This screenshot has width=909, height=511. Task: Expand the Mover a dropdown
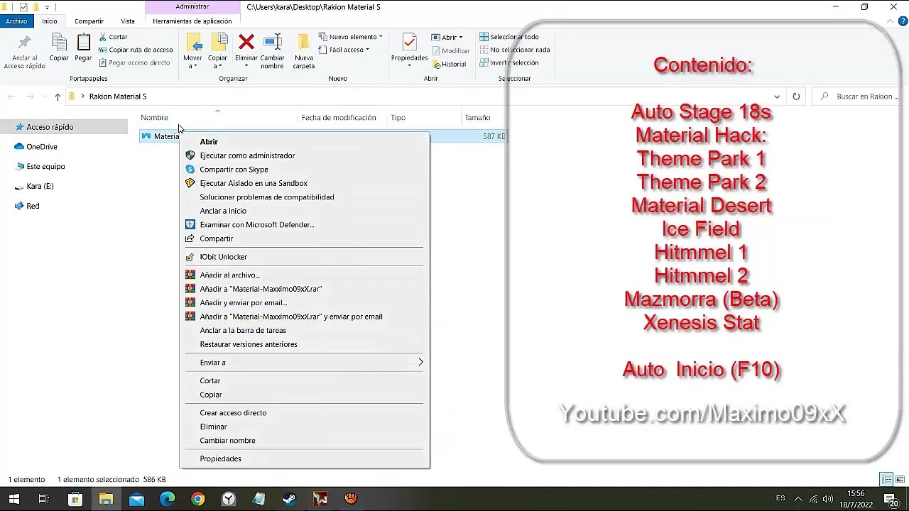192,66
